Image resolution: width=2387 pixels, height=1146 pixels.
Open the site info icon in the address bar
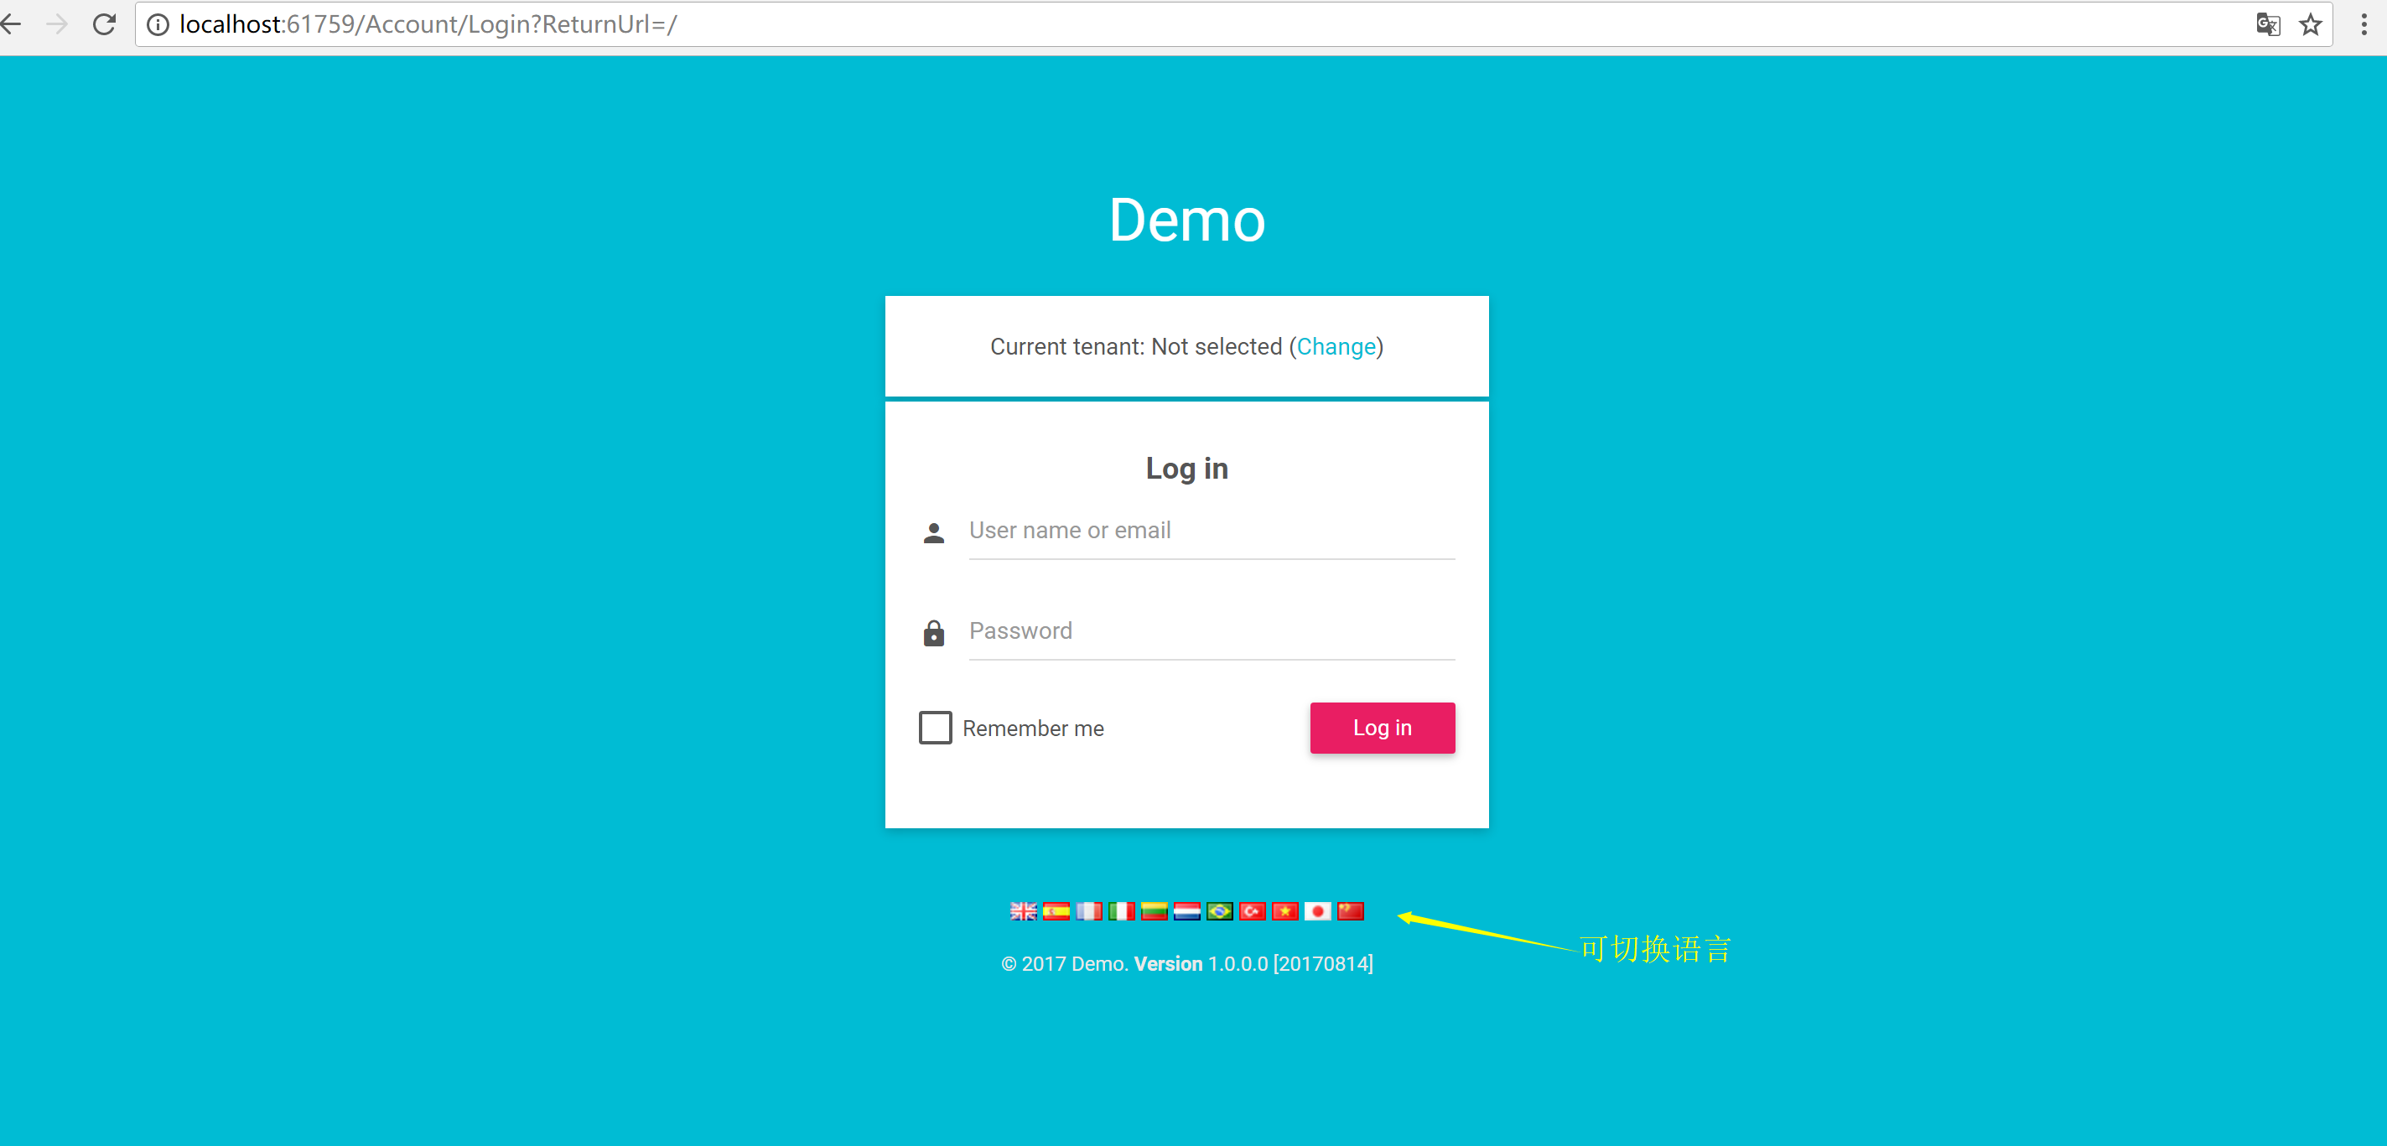(158, 24)
